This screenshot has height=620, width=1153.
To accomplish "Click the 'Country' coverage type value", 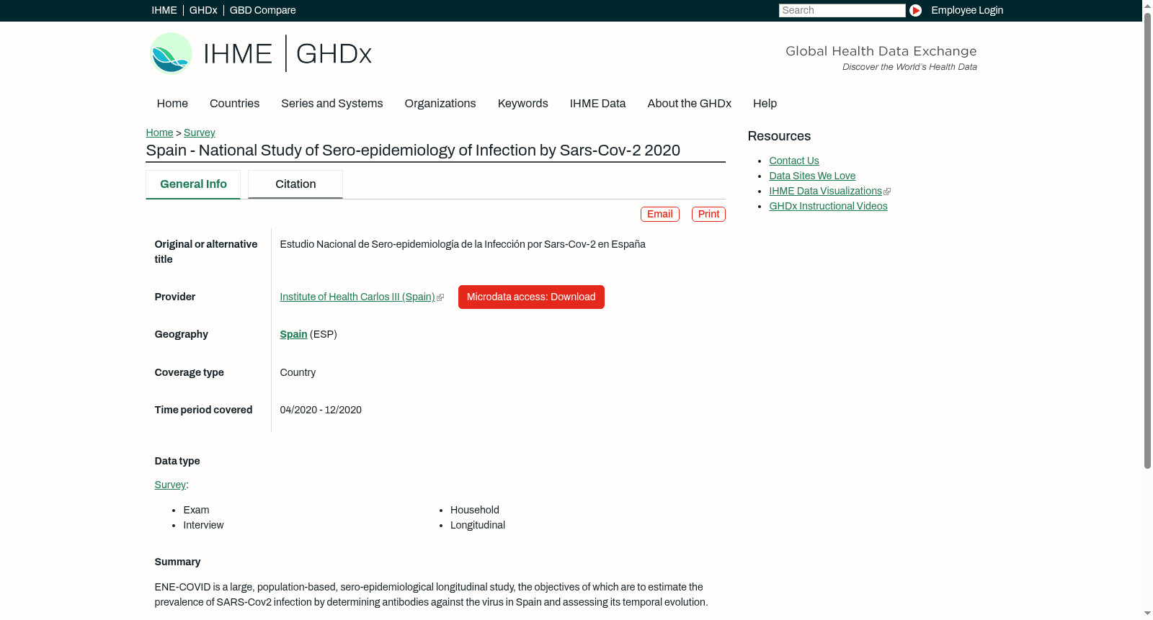I will [x=298, y=372].
